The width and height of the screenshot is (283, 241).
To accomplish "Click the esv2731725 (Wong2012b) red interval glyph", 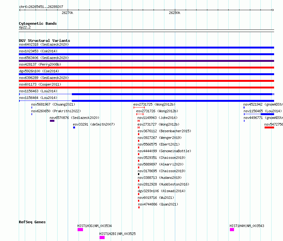I will point(139,107).
